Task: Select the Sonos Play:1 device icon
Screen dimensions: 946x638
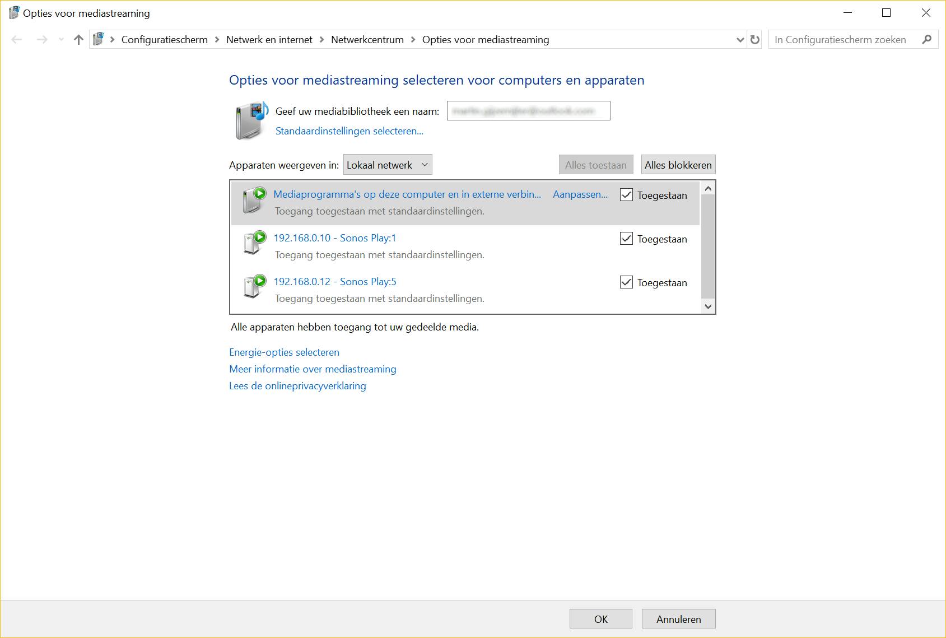Action: pos(254,243)
